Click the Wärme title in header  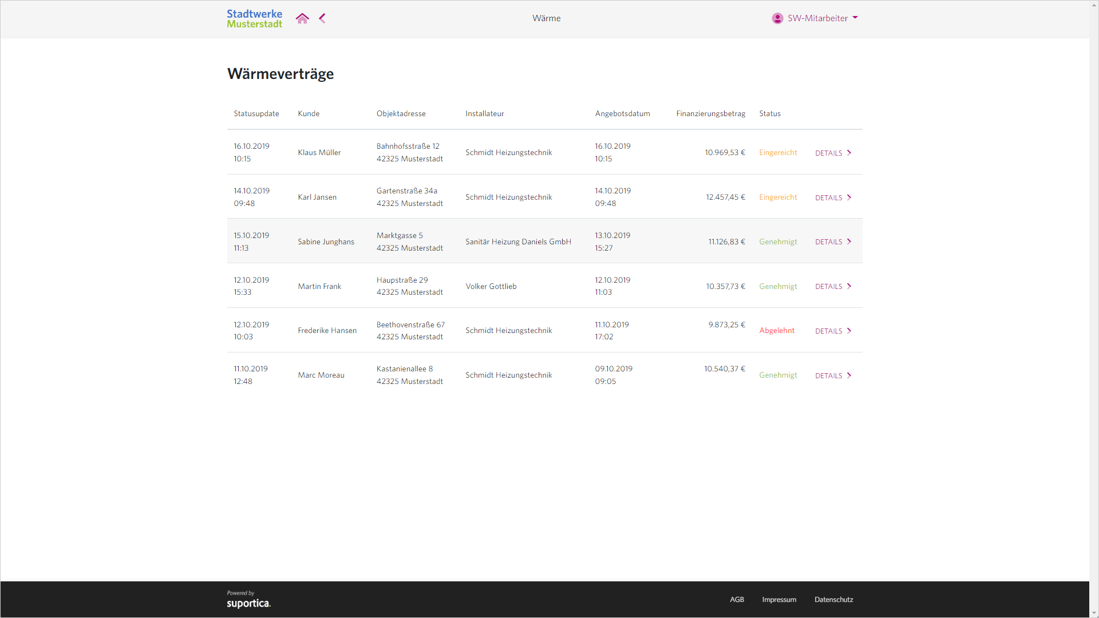click(x=546, y=18)
